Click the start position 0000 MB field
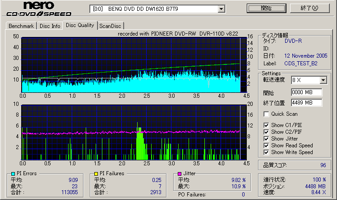The image size is (337, 200). 307,92
